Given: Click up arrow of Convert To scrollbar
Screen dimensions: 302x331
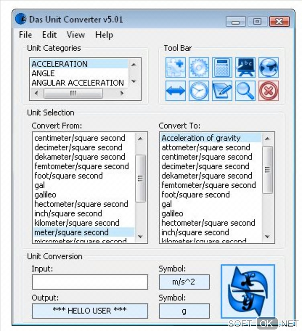Looking at the screenshot, I should click(x=267, y=139).
